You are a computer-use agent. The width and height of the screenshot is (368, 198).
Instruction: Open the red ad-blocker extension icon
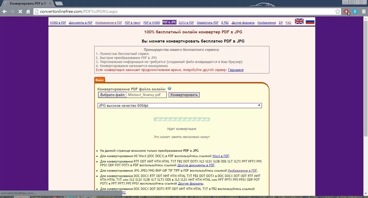(347, 12)
